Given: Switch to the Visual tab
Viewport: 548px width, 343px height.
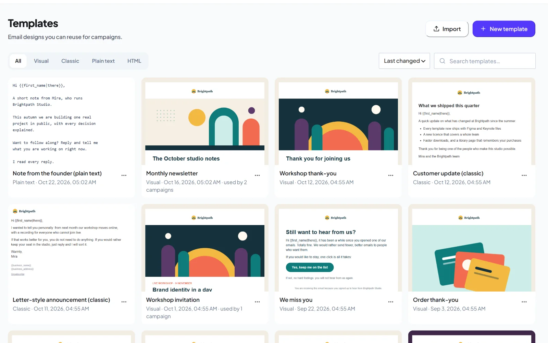Looking at the screenshot, I should click(x=41, y=61).
